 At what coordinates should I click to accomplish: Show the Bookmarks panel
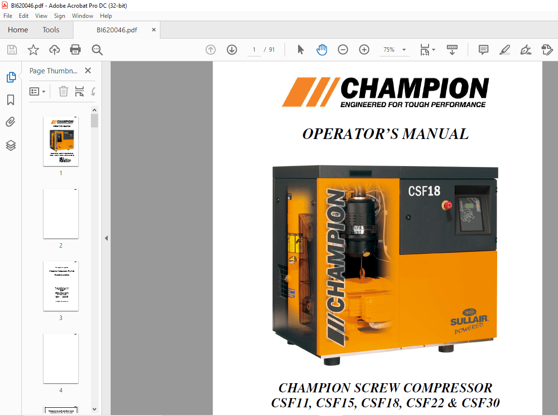11,100
